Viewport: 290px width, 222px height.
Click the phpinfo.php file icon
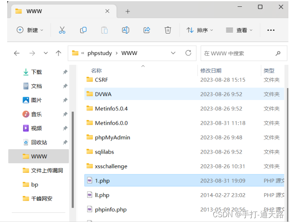click(90, 209)
